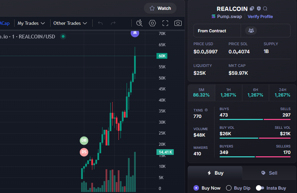Click the 410 makers value

point(197,154)
